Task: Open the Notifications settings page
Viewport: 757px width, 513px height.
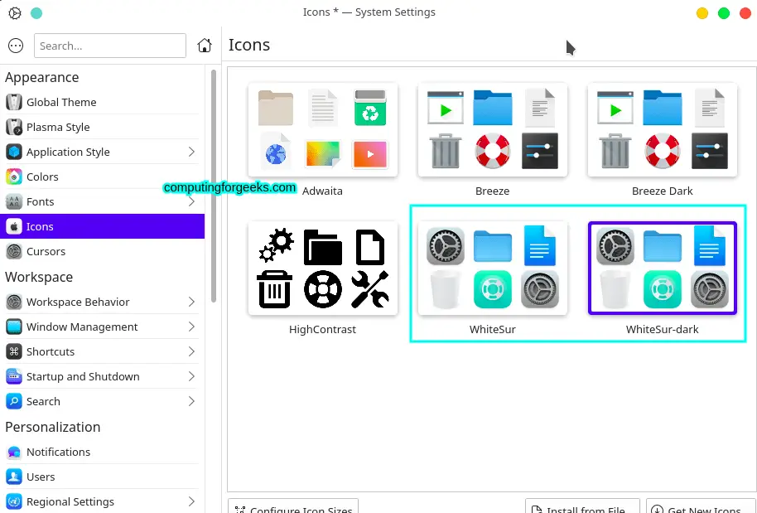Action: click(103, 452)
